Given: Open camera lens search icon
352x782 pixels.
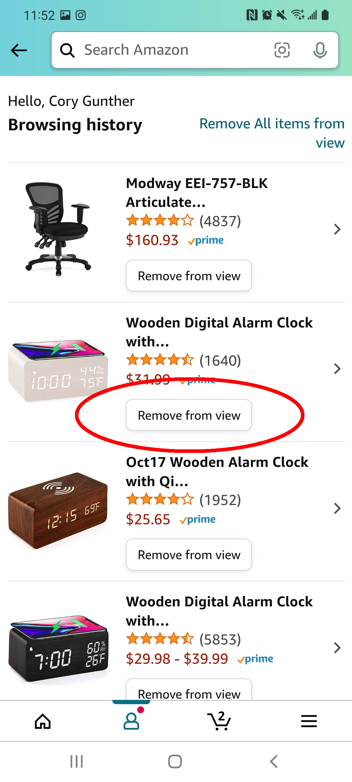Looking at the screenshot, I should tap(282, 50).
